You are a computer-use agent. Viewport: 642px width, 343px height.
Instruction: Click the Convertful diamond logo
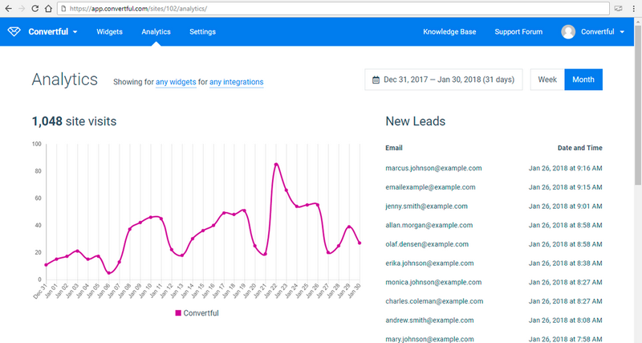tap(14, 31)
